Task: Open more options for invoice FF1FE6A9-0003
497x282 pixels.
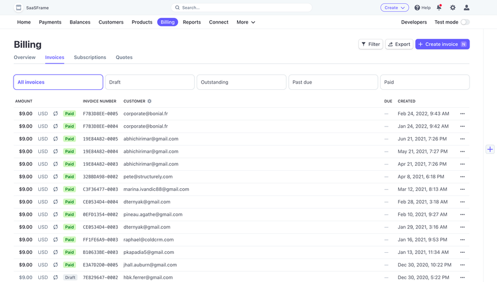Action: 462,239
